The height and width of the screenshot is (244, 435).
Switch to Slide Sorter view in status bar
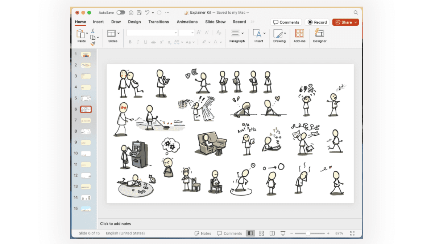point(261,233)
